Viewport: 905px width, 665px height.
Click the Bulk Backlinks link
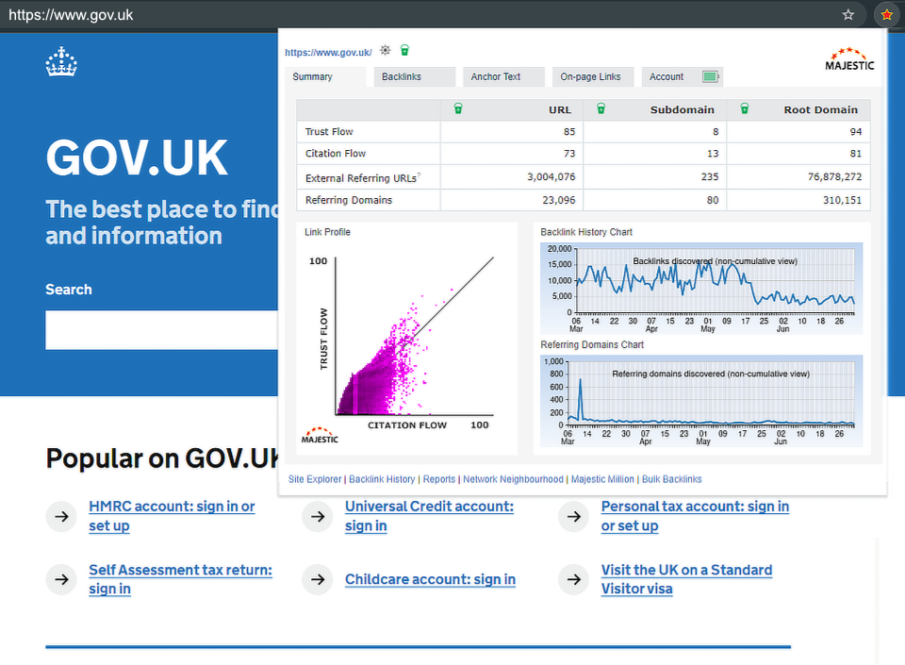(x=671, y=479)
